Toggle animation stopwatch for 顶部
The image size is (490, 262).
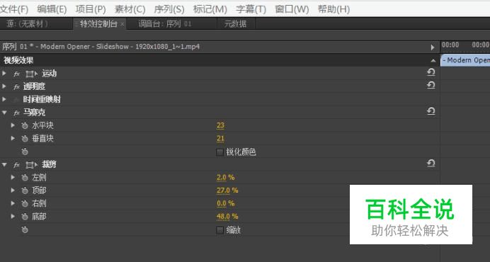25,190
